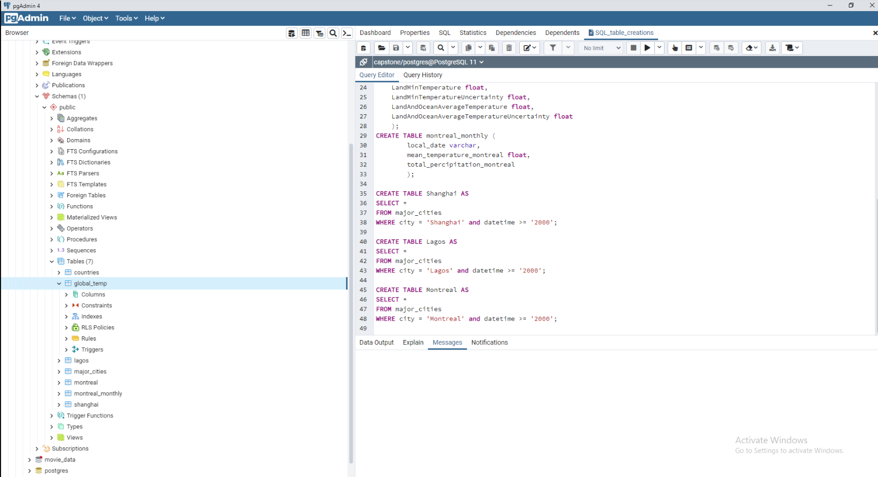Click the Delete trash icon in query toolbar
Image resolution: width=878 pixels, height=477 pixels.
point(509,48)
